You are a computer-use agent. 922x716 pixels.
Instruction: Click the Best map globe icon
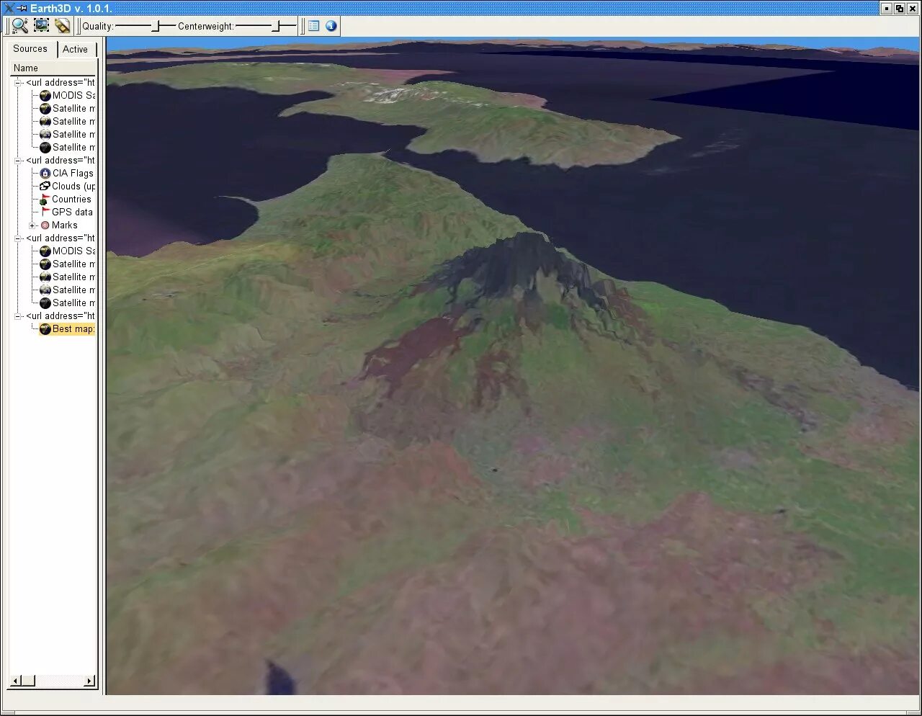[x=45, y=329]
